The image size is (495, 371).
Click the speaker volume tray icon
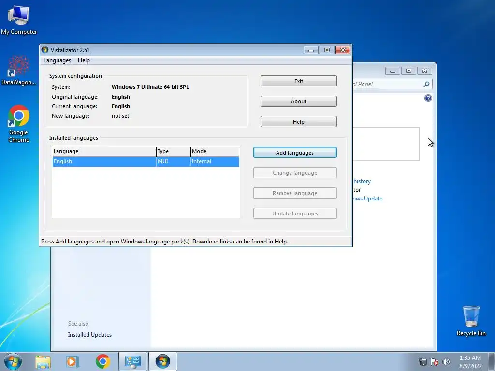pyautogui.click(x=446, y=362)
